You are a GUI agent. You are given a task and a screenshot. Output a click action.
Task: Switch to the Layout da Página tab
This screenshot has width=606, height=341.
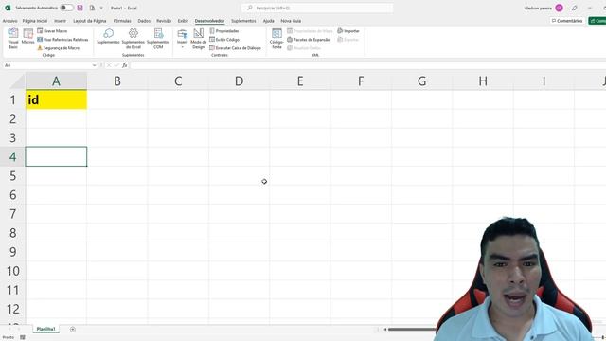(x=90, y=21)
